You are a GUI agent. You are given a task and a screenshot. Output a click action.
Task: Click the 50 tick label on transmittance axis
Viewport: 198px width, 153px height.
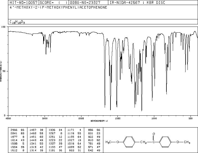(4, 71)
